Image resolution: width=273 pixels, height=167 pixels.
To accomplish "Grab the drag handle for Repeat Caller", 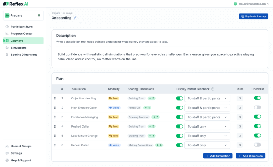I will 55,145.
